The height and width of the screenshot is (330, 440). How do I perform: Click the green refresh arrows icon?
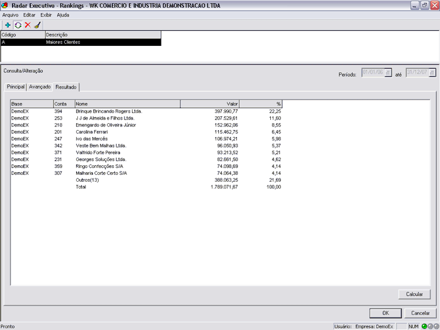point(18,25)
